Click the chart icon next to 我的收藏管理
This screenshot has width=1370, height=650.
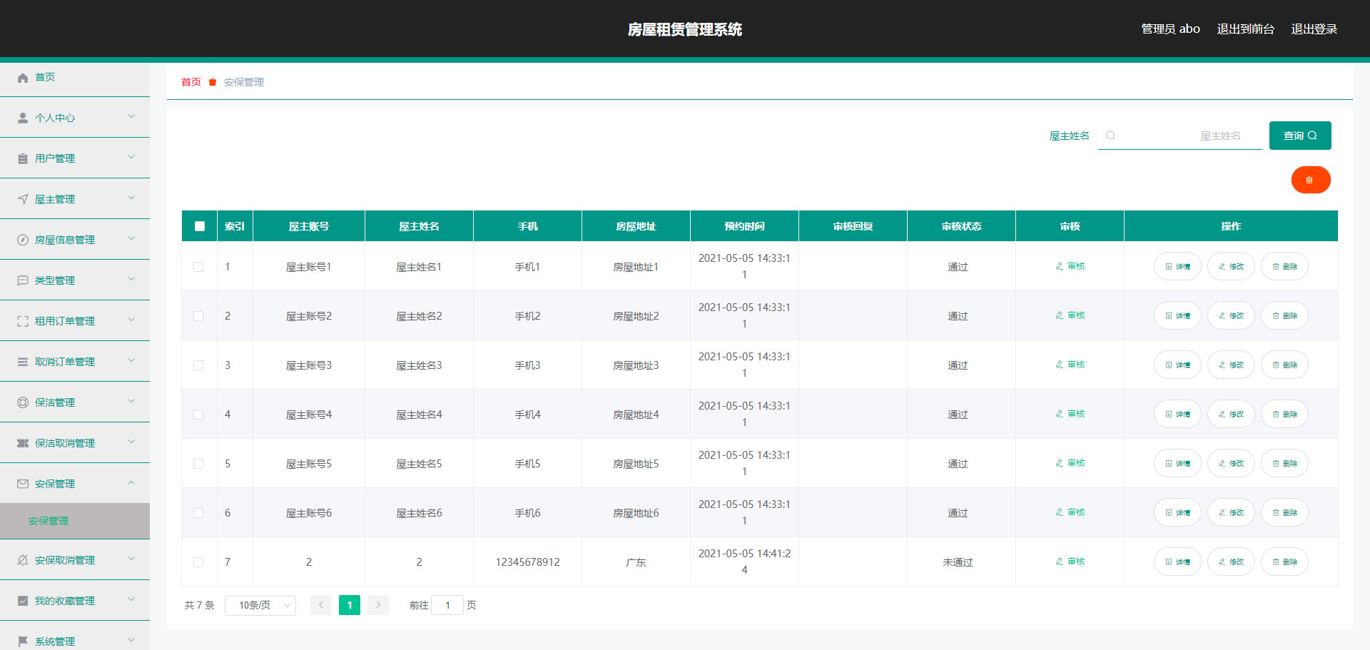pyautogui.click(x=23, y=601)
